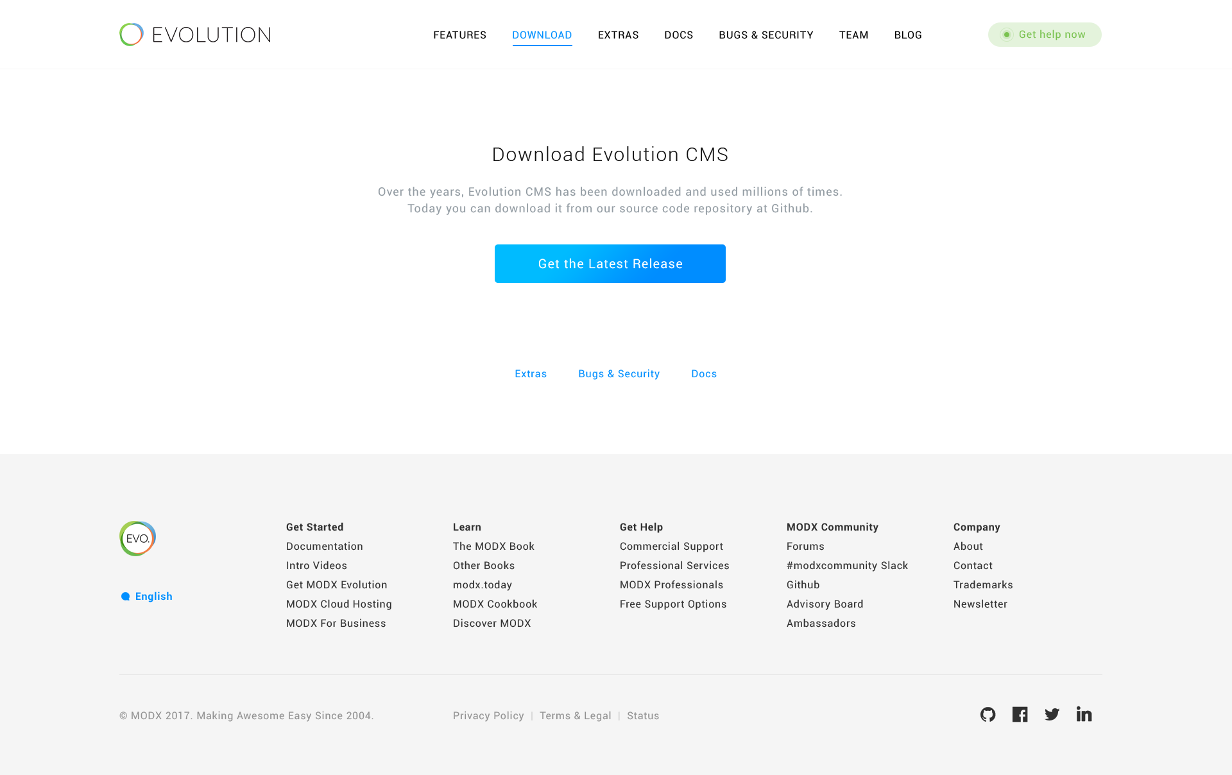Image resolution: width=1232 pixels, height=775 pixels.
Task: Open the Bugs & Security nav item
Action: coord(766,35)
